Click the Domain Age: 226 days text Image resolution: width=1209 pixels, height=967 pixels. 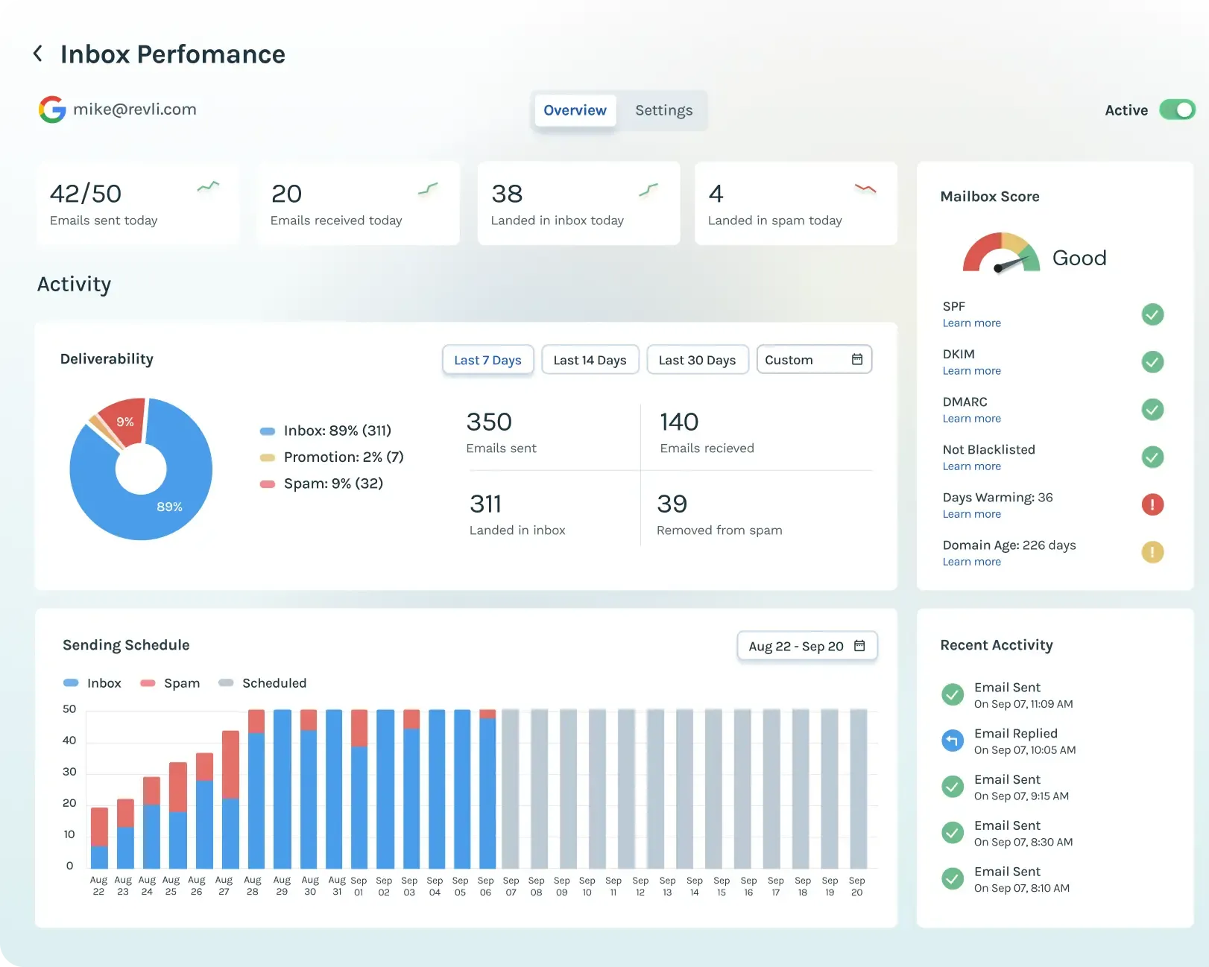tap(1009, 545)
